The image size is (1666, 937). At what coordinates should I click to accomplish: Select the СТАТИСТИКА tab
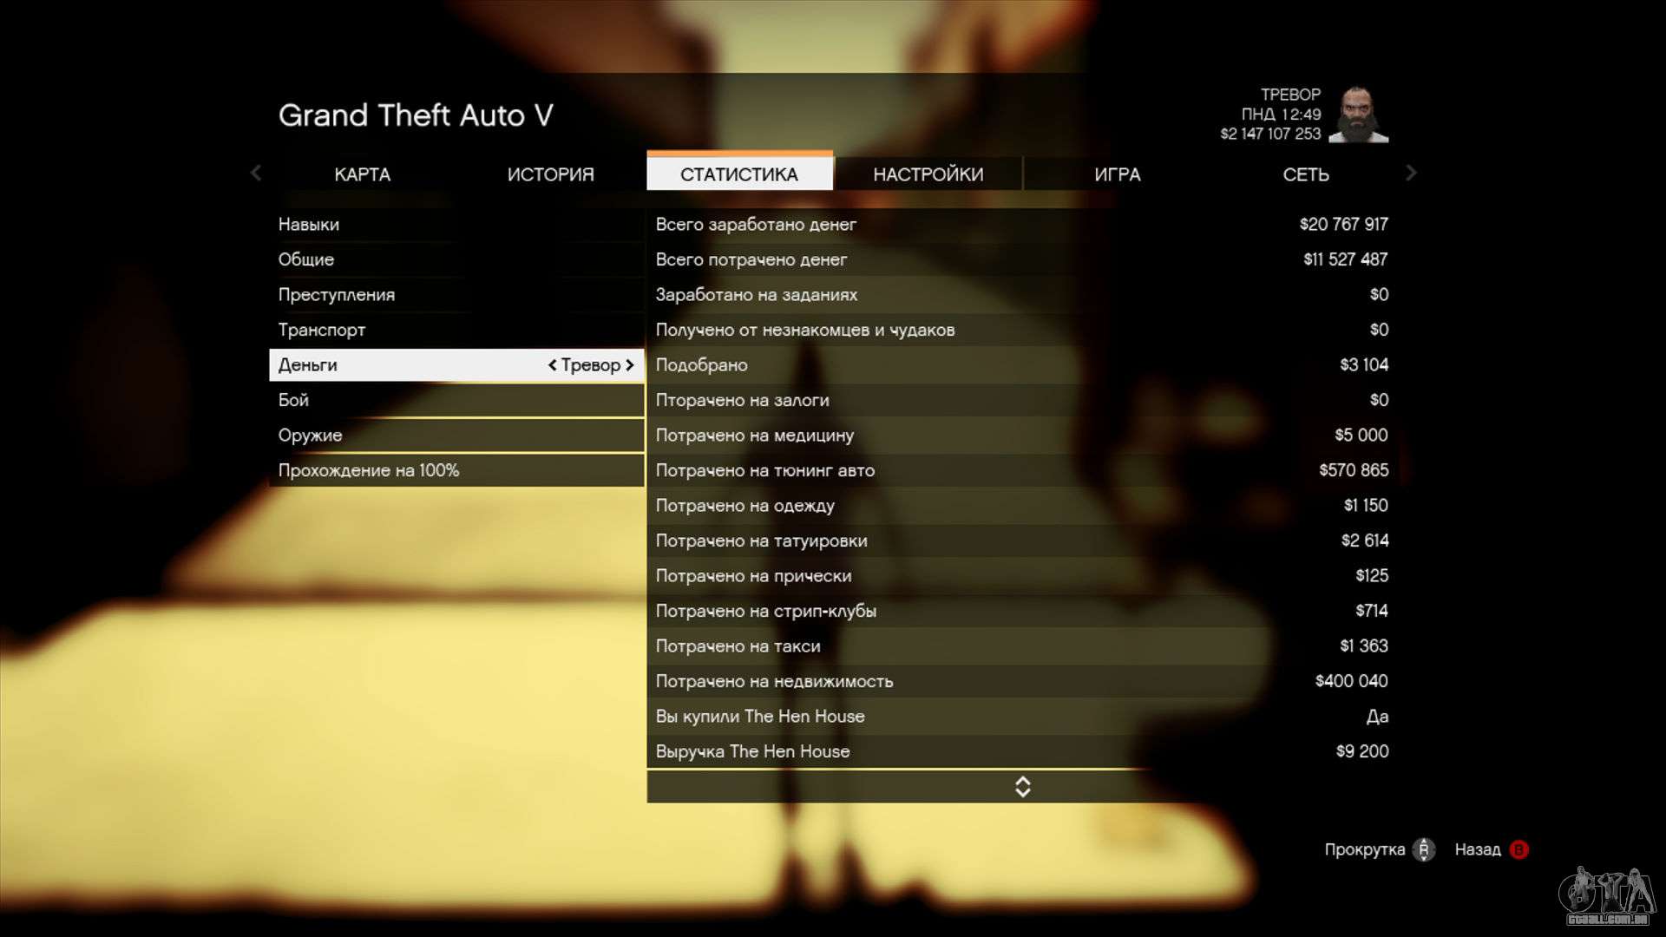[x=738, y=173]
